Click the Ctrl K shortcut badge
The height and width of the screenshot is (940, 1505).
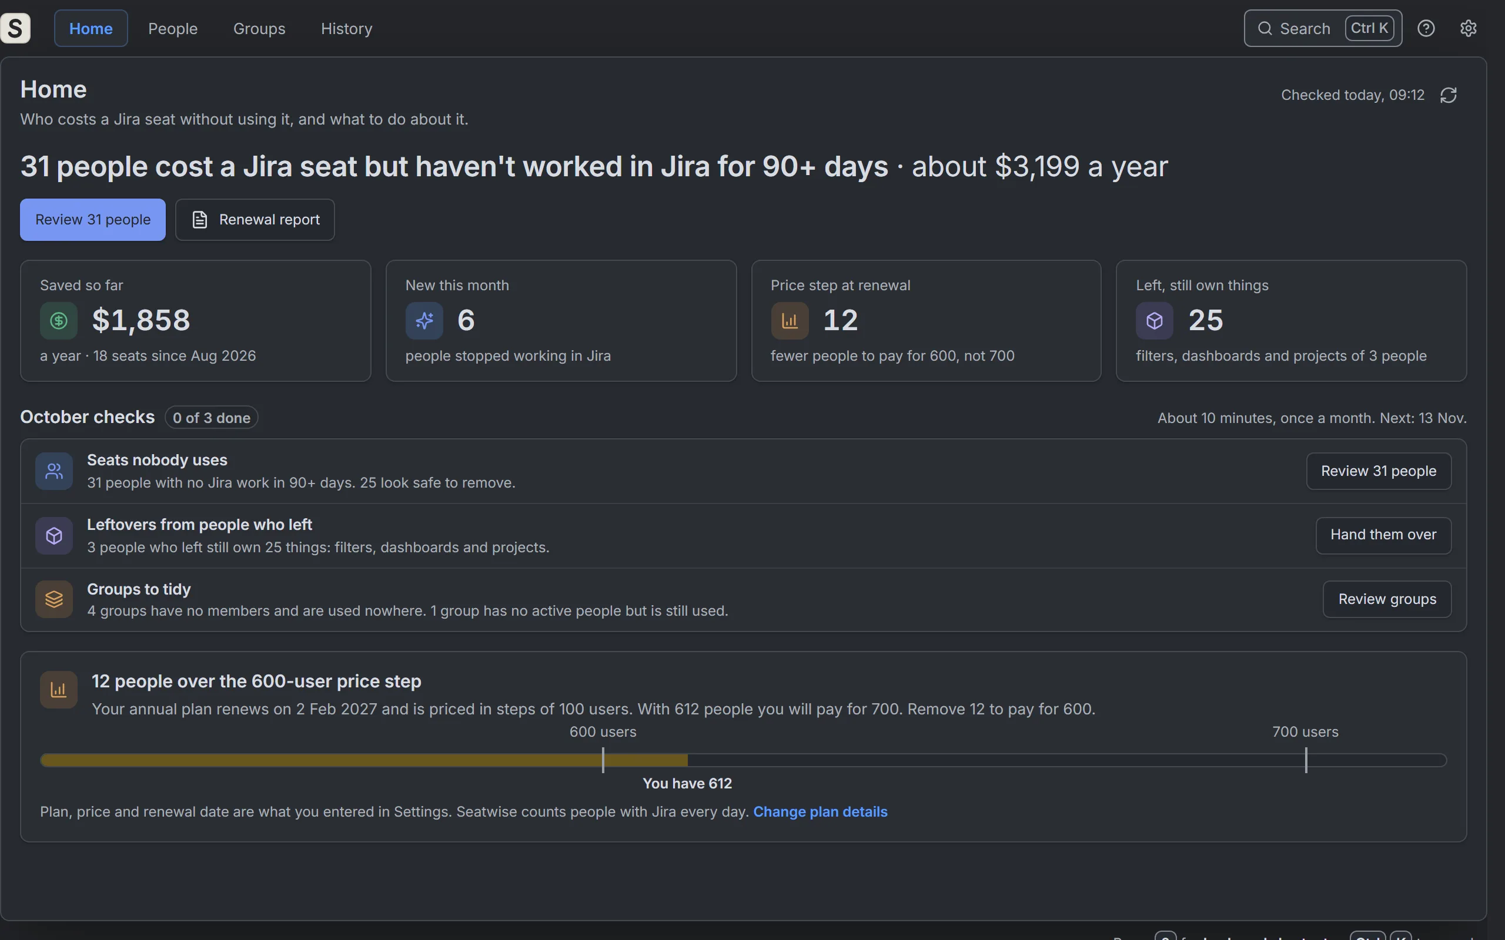click(1369, 28)
